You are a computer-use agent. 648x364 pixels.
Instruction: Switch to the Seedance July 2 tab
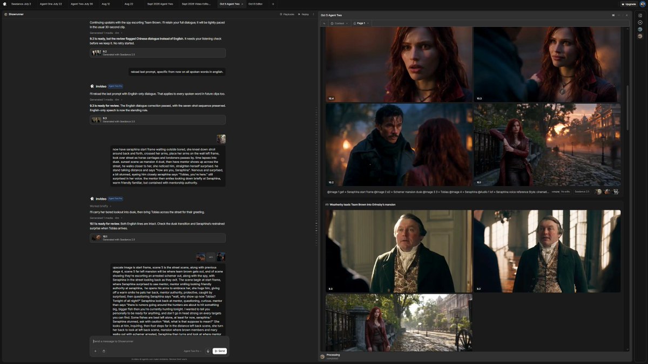click(x=21, y=4)
